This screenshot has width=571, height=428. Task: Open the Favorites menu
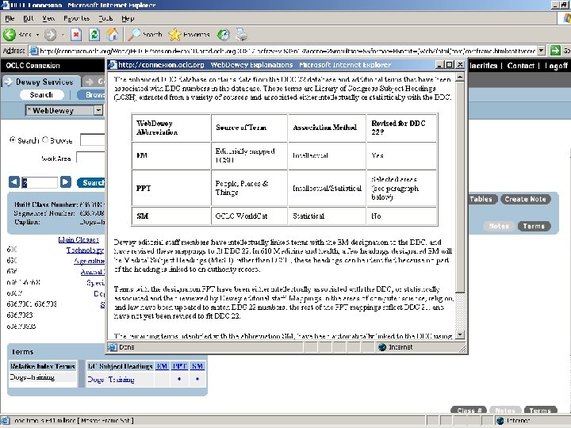[76, 18]
